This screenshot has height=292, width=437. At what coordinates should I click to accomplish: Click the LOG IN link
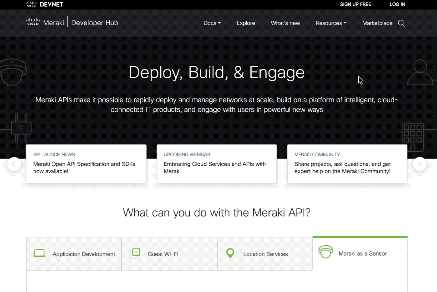coord(397,4)
